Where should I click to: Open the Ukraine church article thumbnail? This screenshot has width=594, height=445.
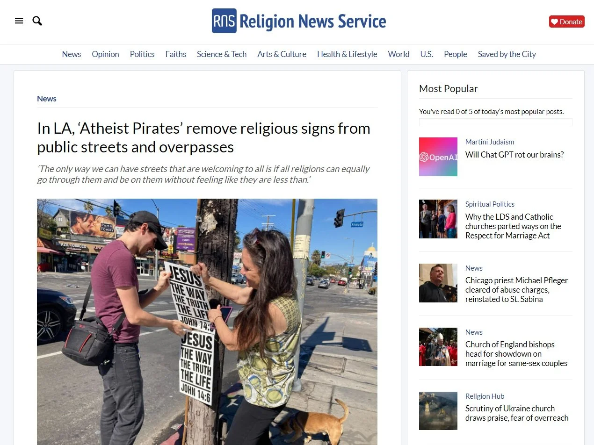point(438,411)
